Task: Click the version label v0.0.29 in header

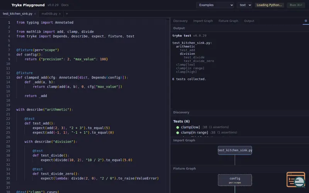Action: 53,5
